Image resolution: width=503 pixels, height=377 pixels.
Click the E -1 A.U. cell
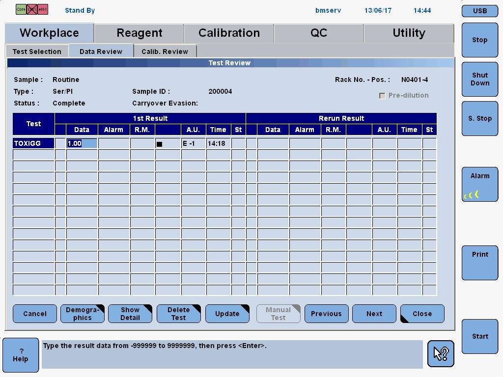(194, 143)
